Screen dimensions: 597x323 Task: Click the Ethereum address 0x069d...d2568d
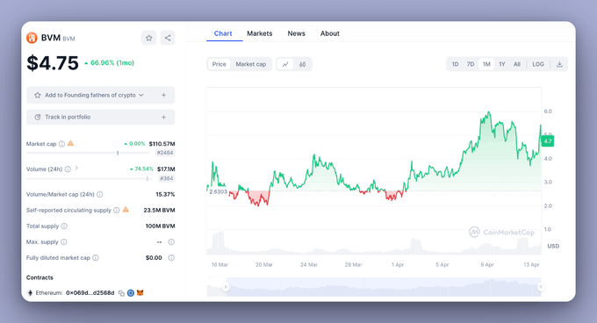pos(90,293)
